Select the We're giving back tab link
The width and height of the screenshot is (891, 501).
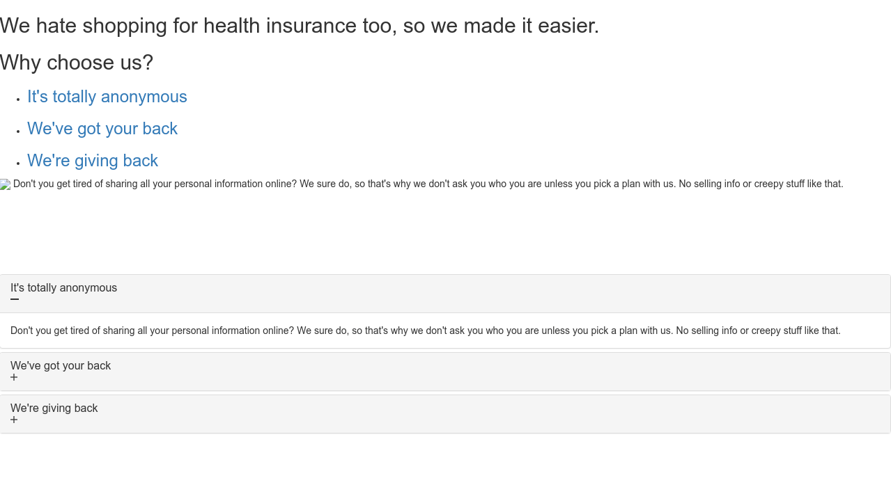click(x=93, y=161)
